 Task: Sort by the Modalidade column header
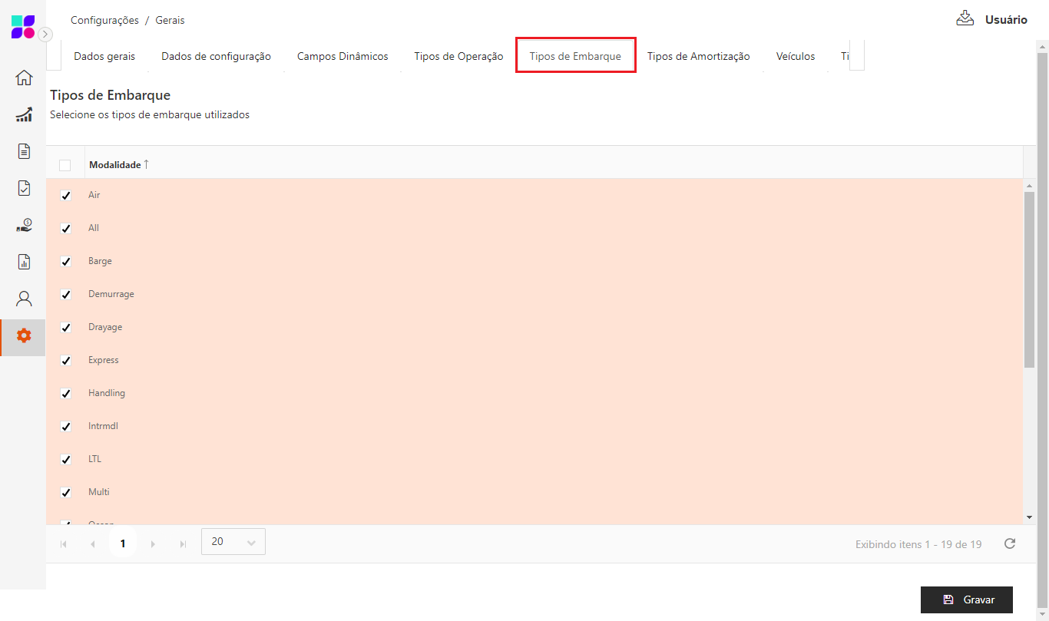115,165
